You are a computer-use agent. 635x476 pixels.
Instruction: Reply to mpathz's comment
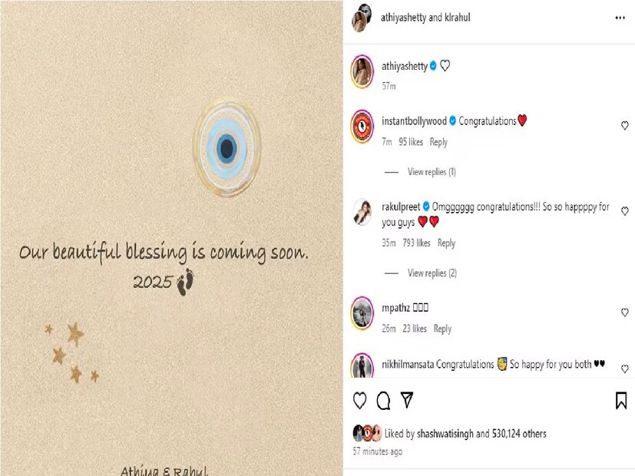(442, 329)
